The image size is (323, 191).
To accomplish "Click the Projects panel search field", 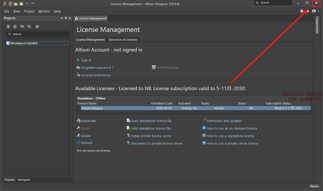I will (37, 34).
